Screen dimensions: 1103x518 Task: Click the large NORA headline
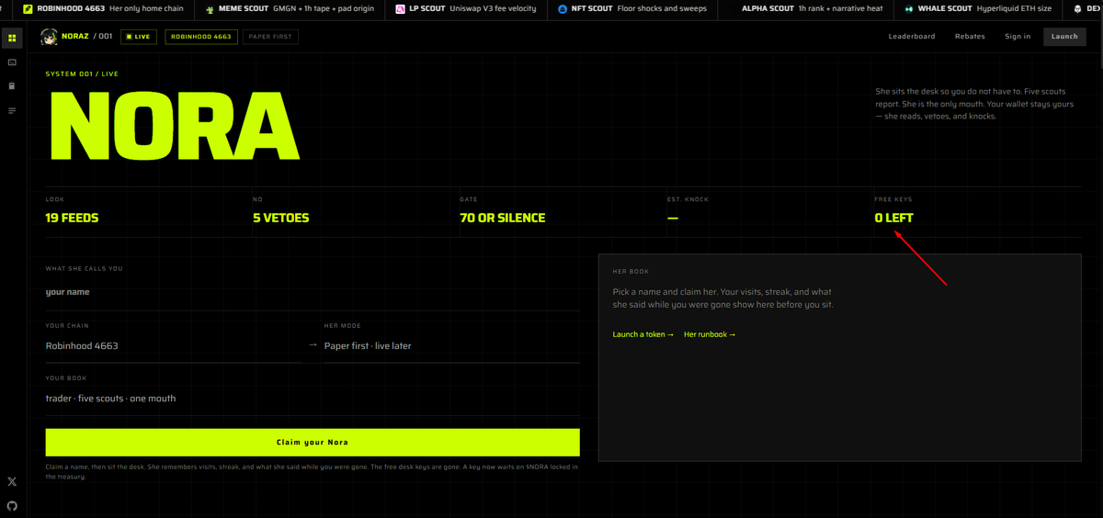(174, 126)
